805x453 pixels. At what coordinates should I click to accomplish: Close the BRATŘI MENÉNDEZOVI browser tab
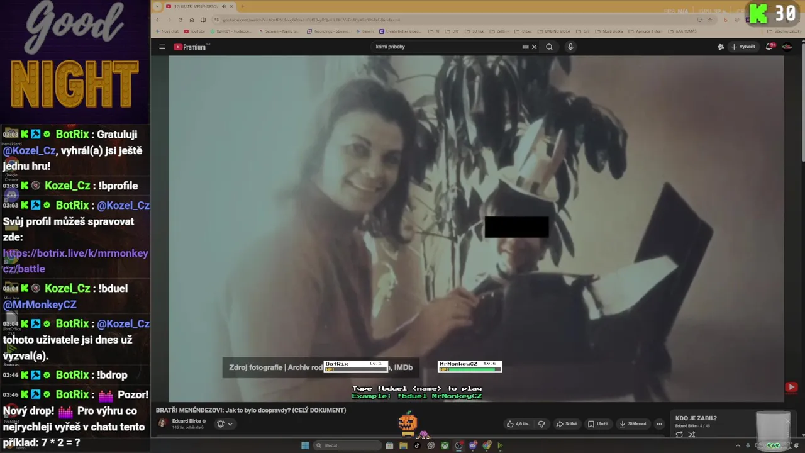231,6
